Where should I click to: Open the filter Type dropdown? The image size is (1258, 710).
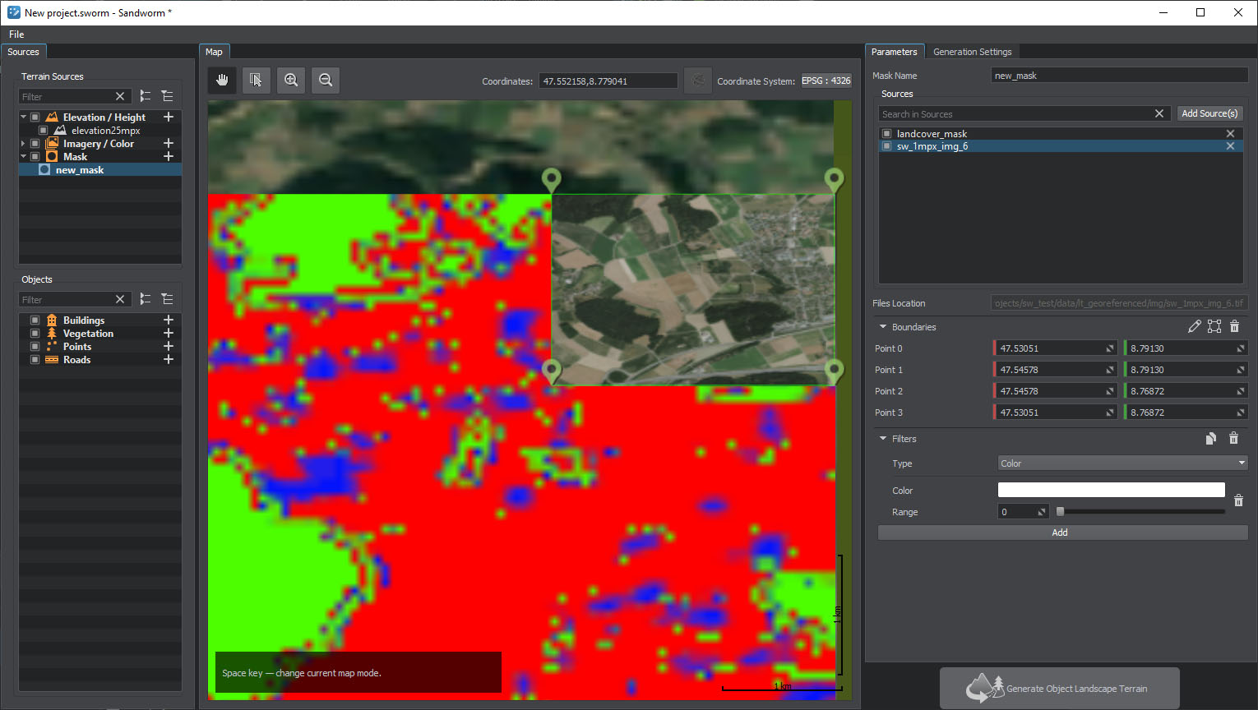pos(1122,463)
